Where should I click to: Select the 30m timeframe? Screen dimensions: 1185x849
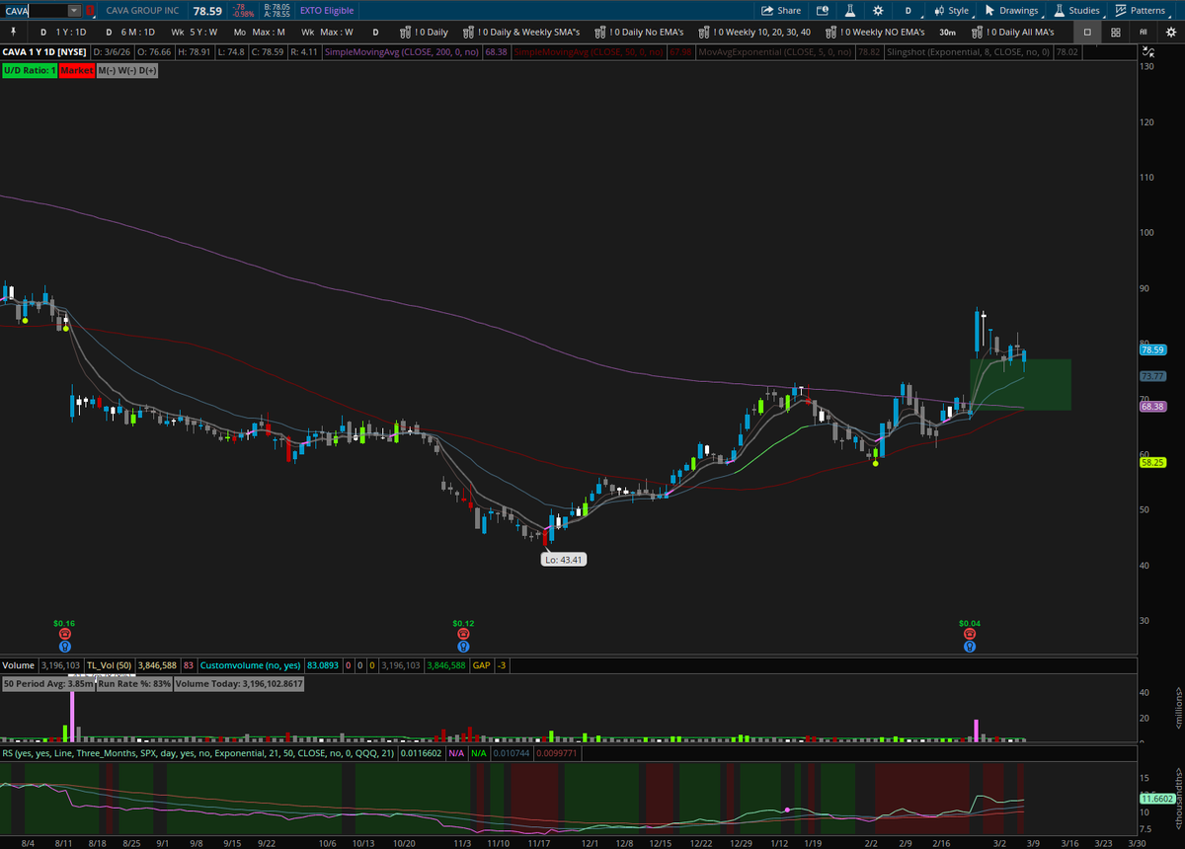(x=947, y=32)
